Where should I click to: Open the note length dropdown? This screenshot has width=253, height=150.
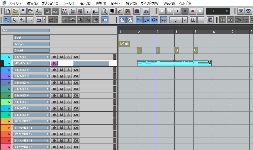point(185,20)
